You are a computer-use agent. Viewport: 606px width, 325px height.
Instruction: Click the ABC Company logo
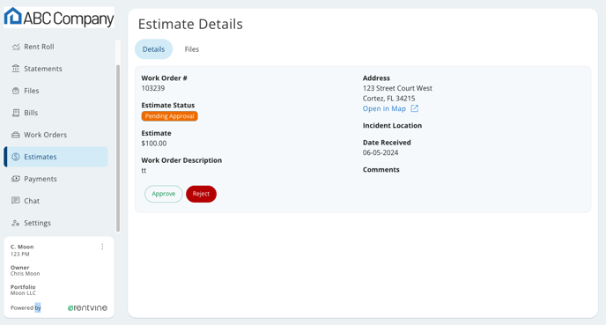click(59, 18)
